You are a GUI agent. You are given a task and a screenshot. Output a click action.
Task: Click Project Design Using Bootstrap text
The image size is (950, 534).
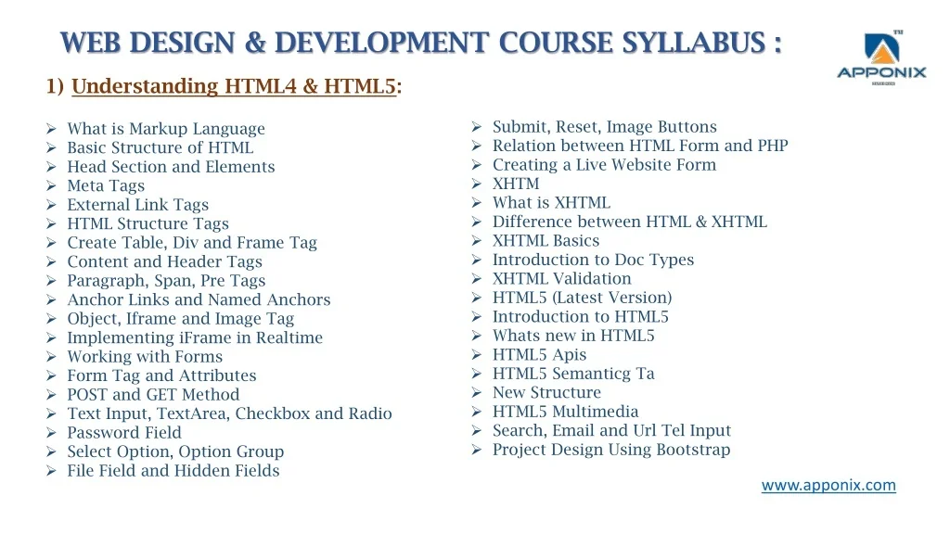click(611, 450)
